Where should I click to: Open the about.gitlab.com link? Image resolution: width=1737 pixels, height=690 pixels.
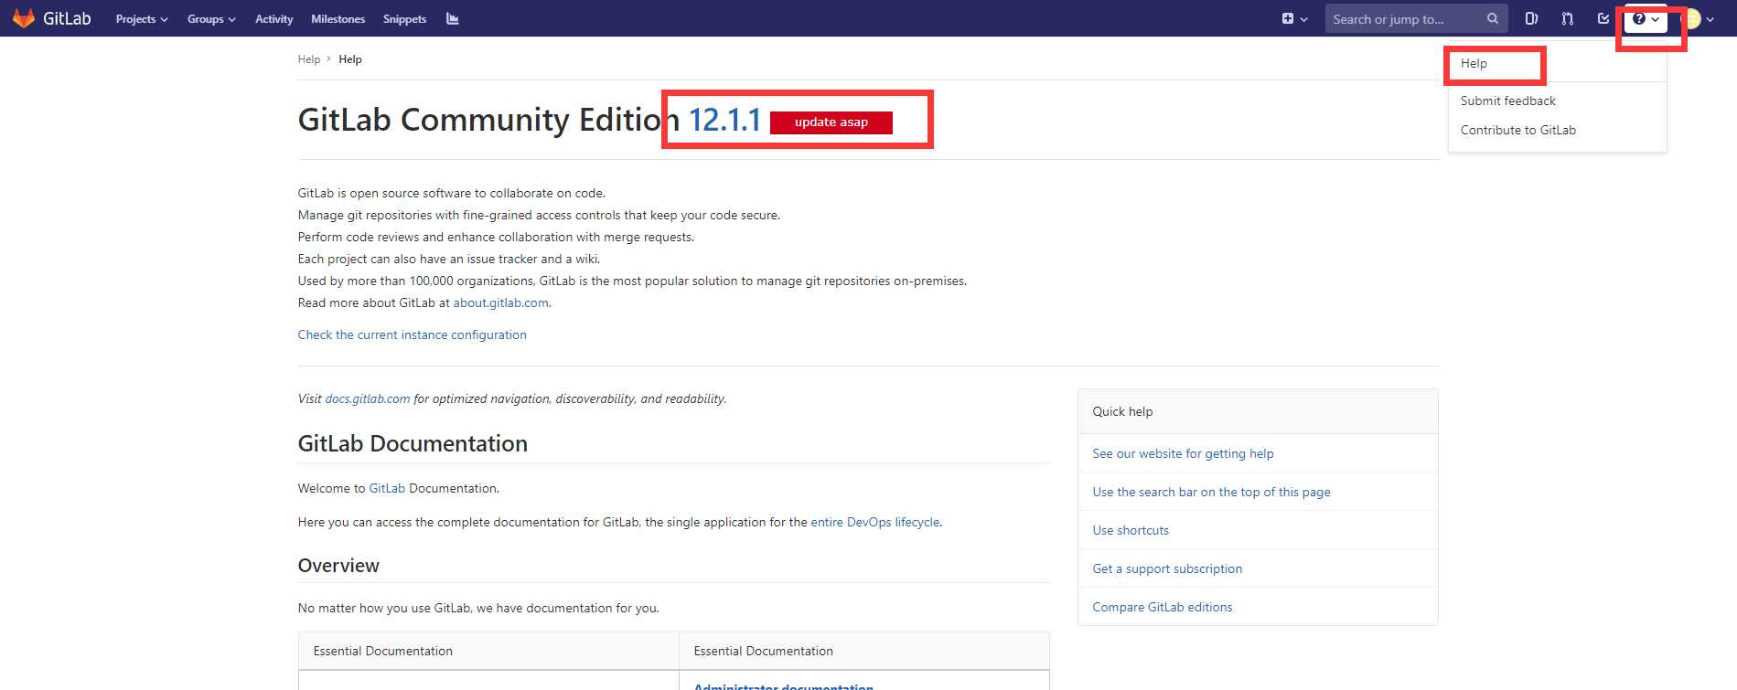(500, 303)
